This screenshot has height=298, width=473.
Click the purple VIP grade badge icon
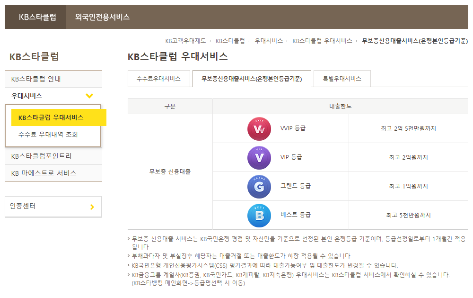tap(259, 157)
